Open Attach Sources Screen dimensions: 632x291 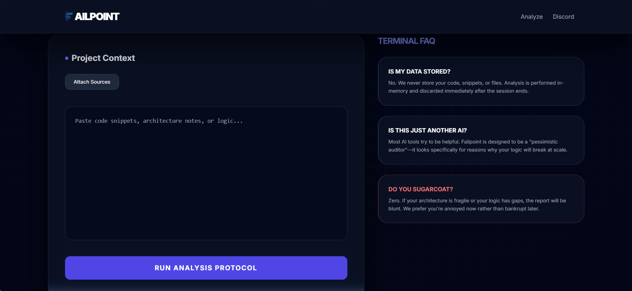click(92, 82)
